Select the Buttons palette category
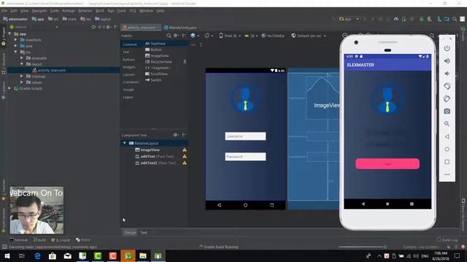467x262 pixels. pyautogui.click(x=128, y=60)
